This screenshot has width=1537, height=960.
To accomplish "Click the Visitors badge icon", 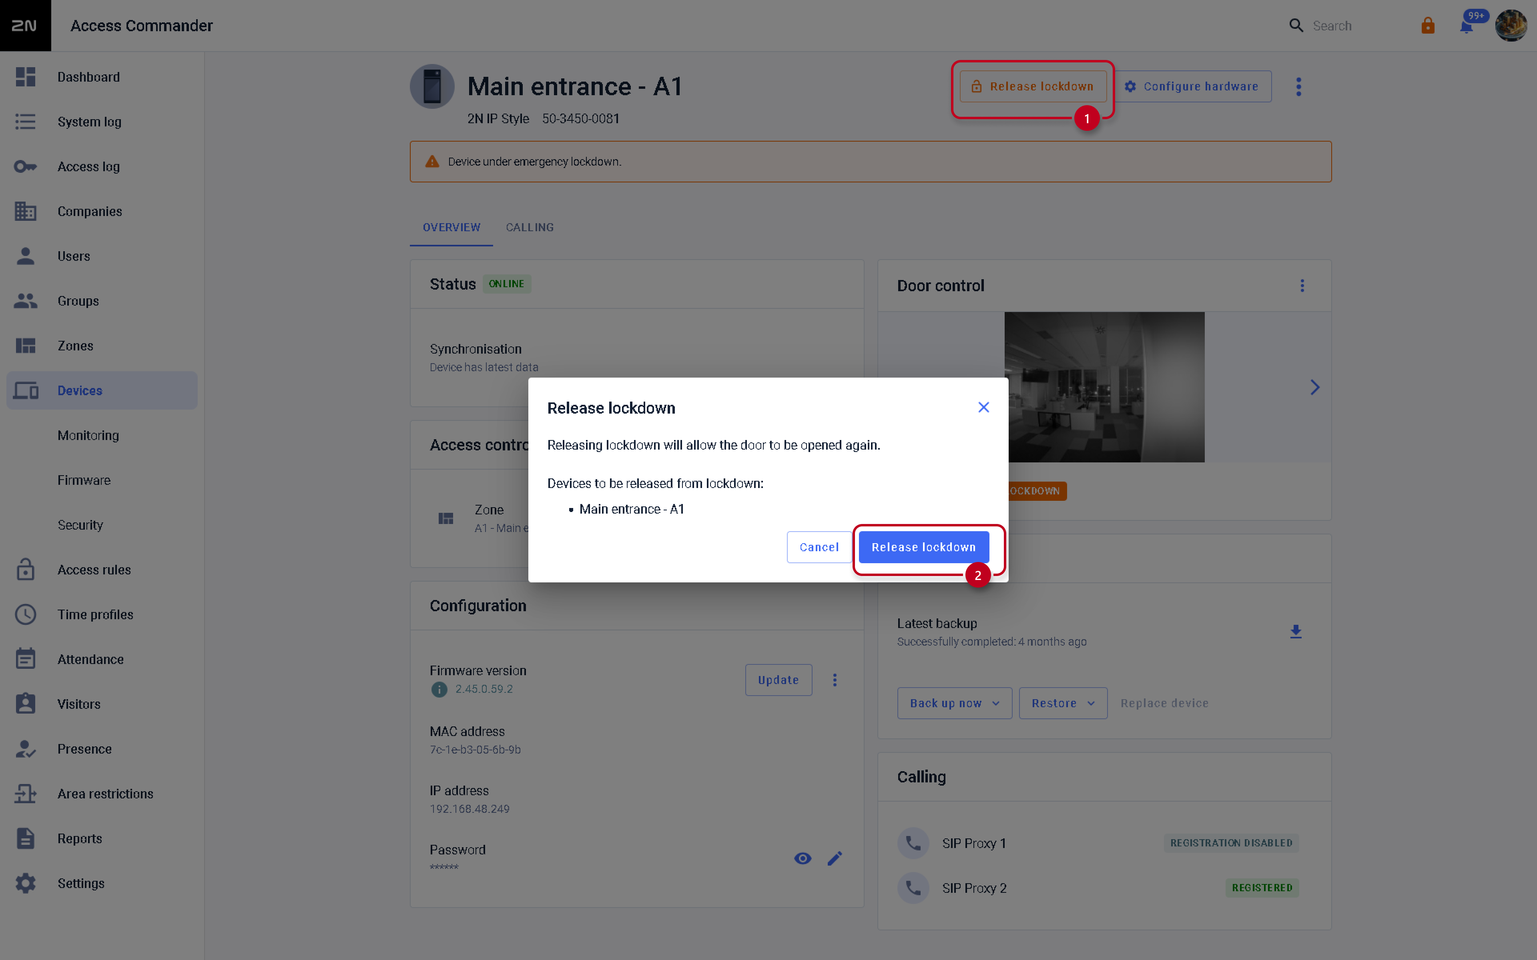I will (25, 704).
